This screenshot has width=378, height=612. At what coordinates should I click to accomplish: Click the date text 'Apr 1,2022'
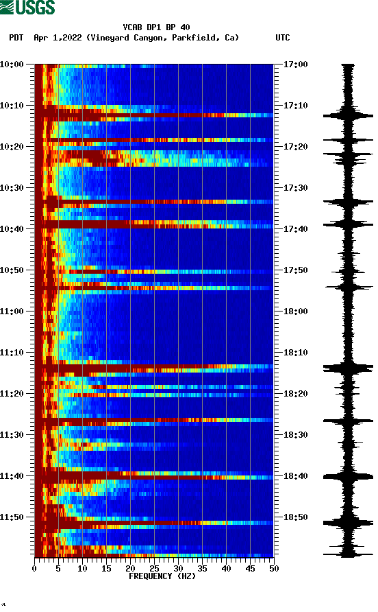click(x=58, y=38)
